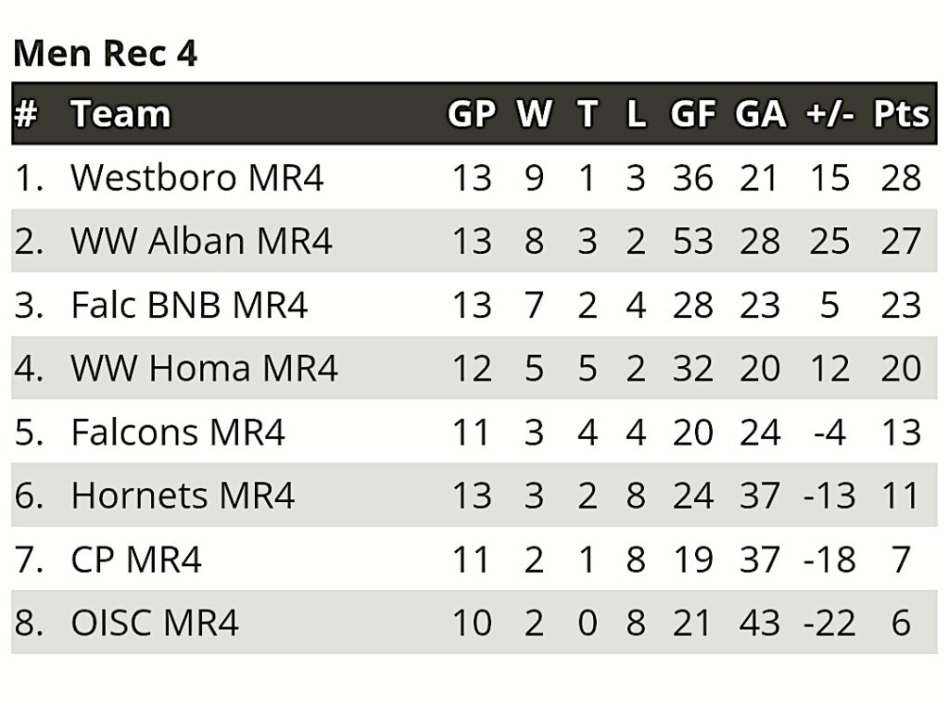Image resolution: width=949 pixels, height=705 pixels.
Task: Select the T column header
Action: pos(587,114)
